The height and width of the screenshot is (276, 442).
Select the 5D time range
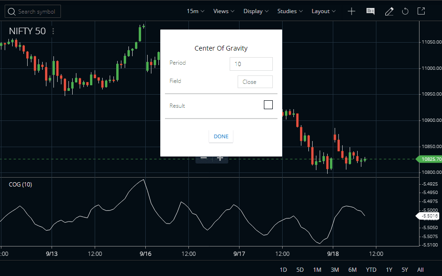point(300,270)
